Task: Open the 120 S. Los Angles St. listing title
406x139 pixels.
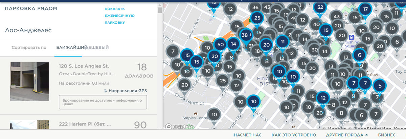Action: 84,66
